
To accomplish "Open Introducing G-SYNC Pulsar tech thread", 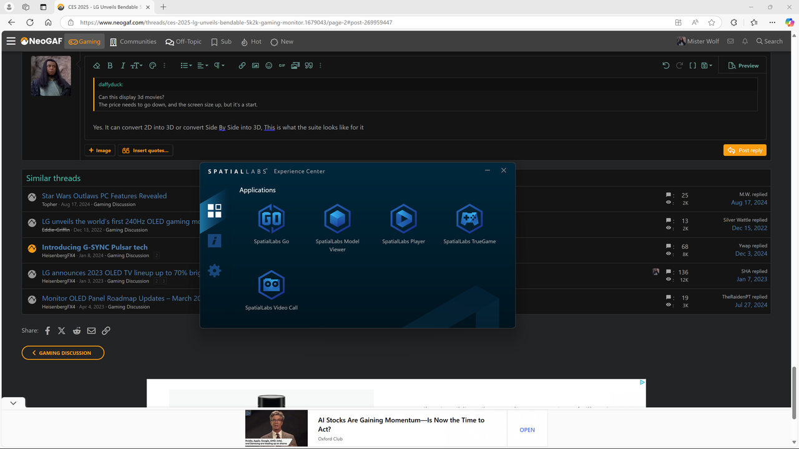I will point(95,247).
